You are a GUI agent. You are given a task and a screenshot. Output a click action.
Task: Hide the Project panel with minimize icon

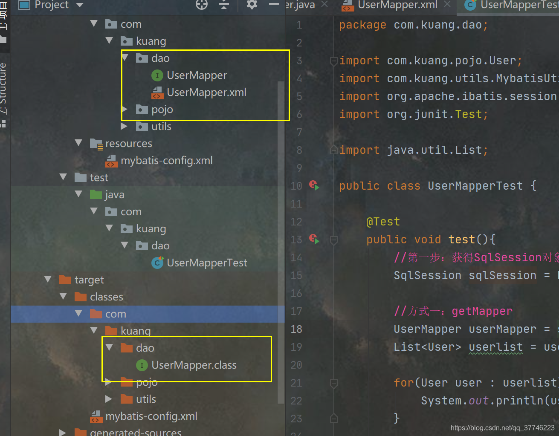pos(274,5)
